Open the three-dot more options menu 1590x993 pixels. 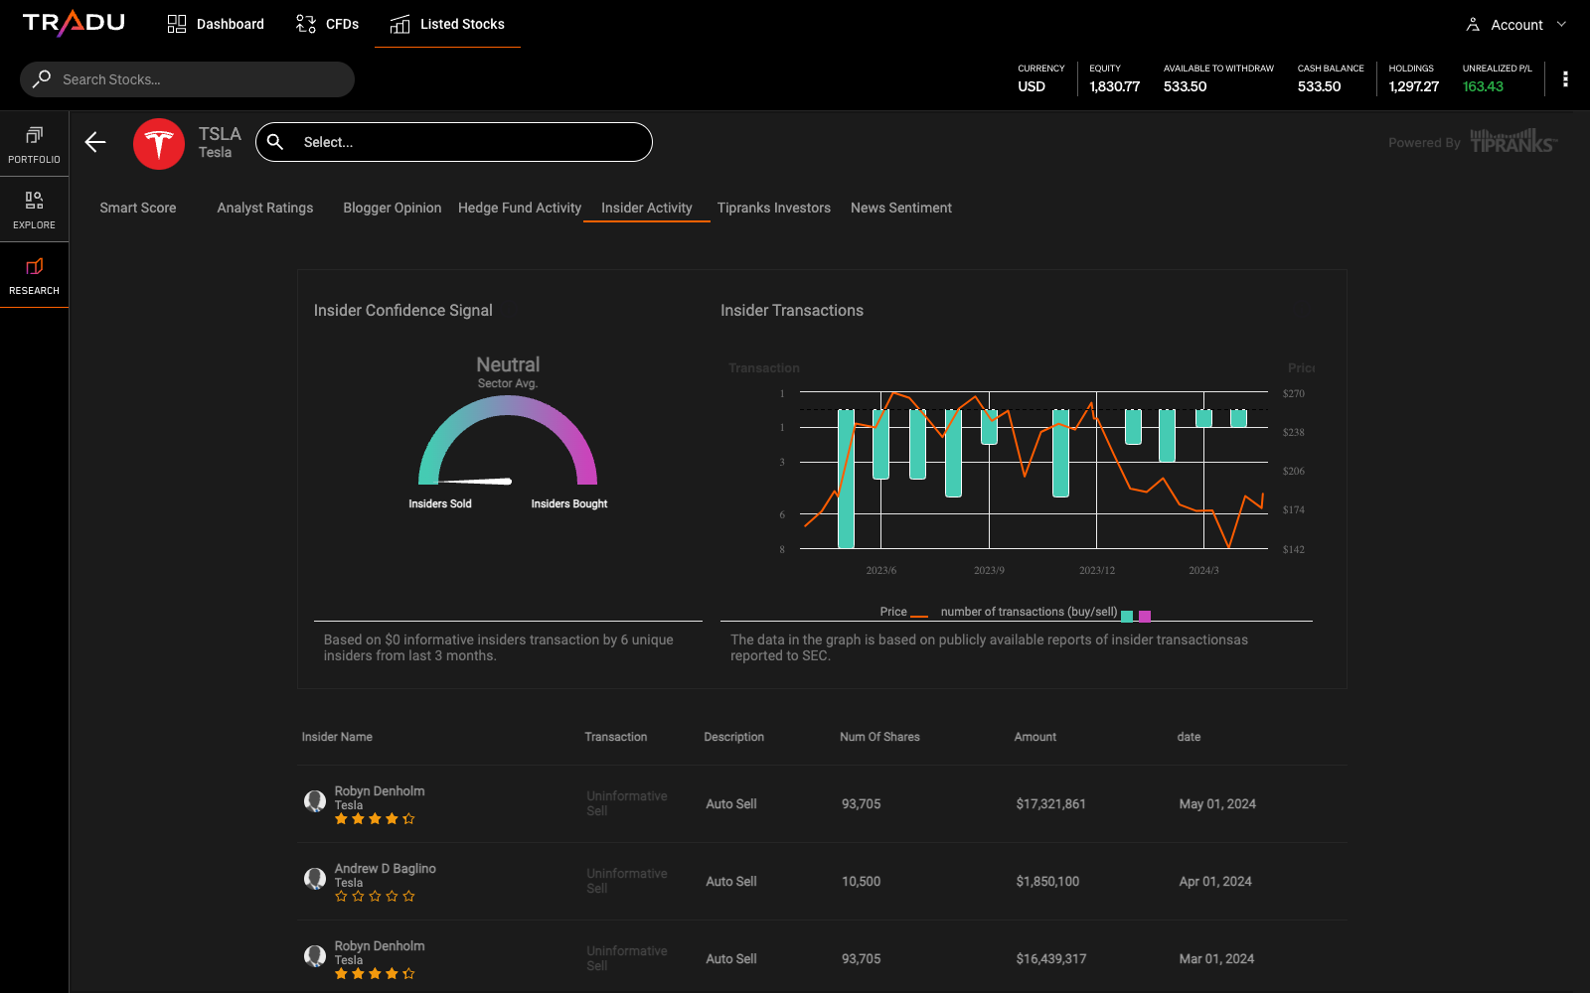pyautogui.click(x=1565, y=78)
